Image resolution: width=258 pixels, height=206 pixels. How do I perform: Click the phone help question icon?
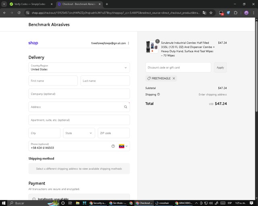coord(113,146)
